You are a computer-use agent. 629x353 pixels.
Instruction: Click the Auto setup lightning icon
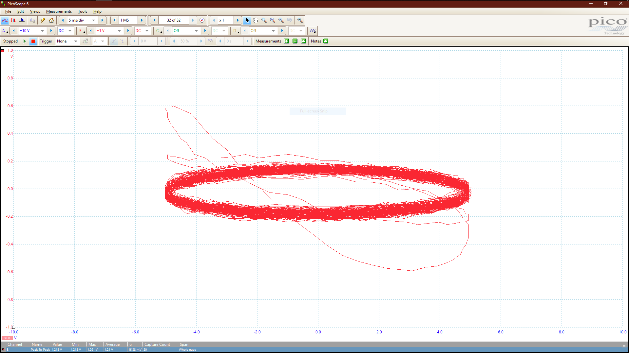click(43, 20)
